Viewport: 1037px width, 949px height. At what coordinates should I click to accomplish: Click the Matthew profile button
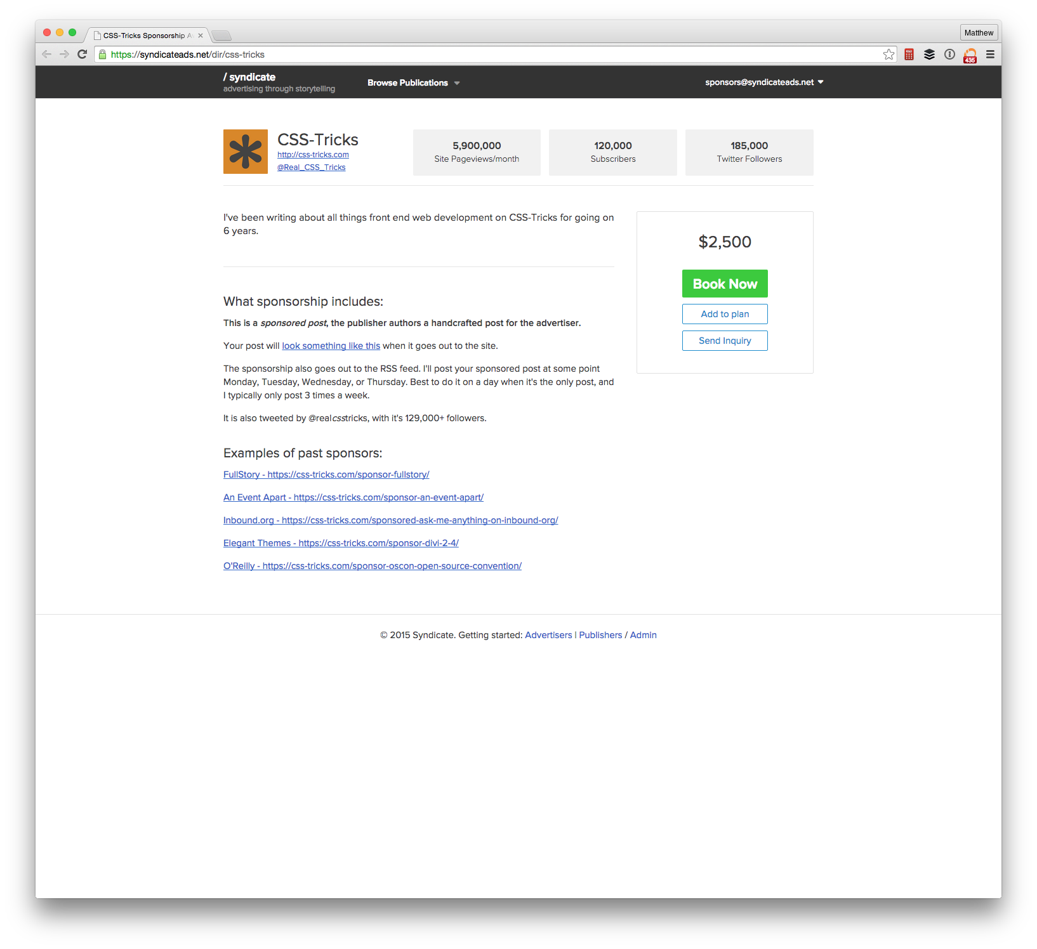click(x=979, y=33)
